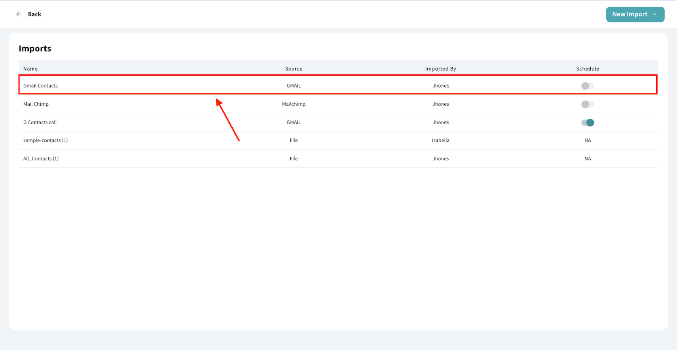Expand the New Import dropdown chevron
Viewport: 677px width, 350px height.
655,14
